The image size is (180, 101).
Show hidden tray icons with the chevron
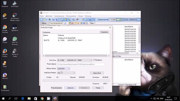[151, 98]
